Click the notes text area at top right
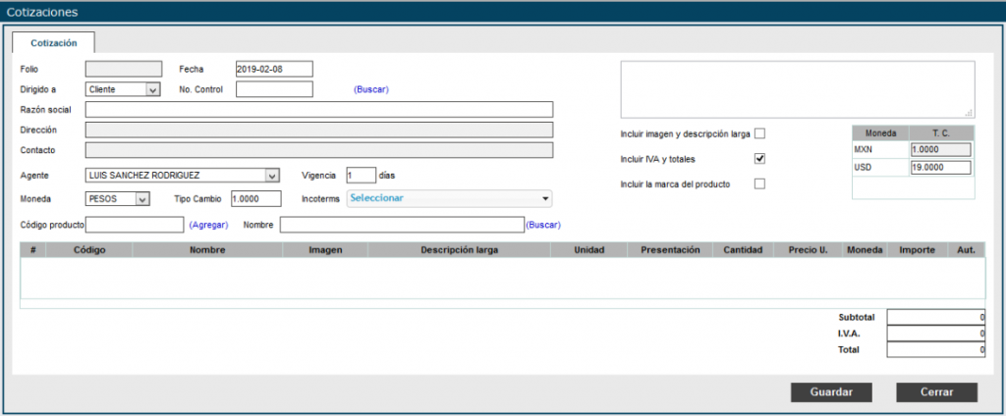 pyautogui.click(x=797, y=89)
